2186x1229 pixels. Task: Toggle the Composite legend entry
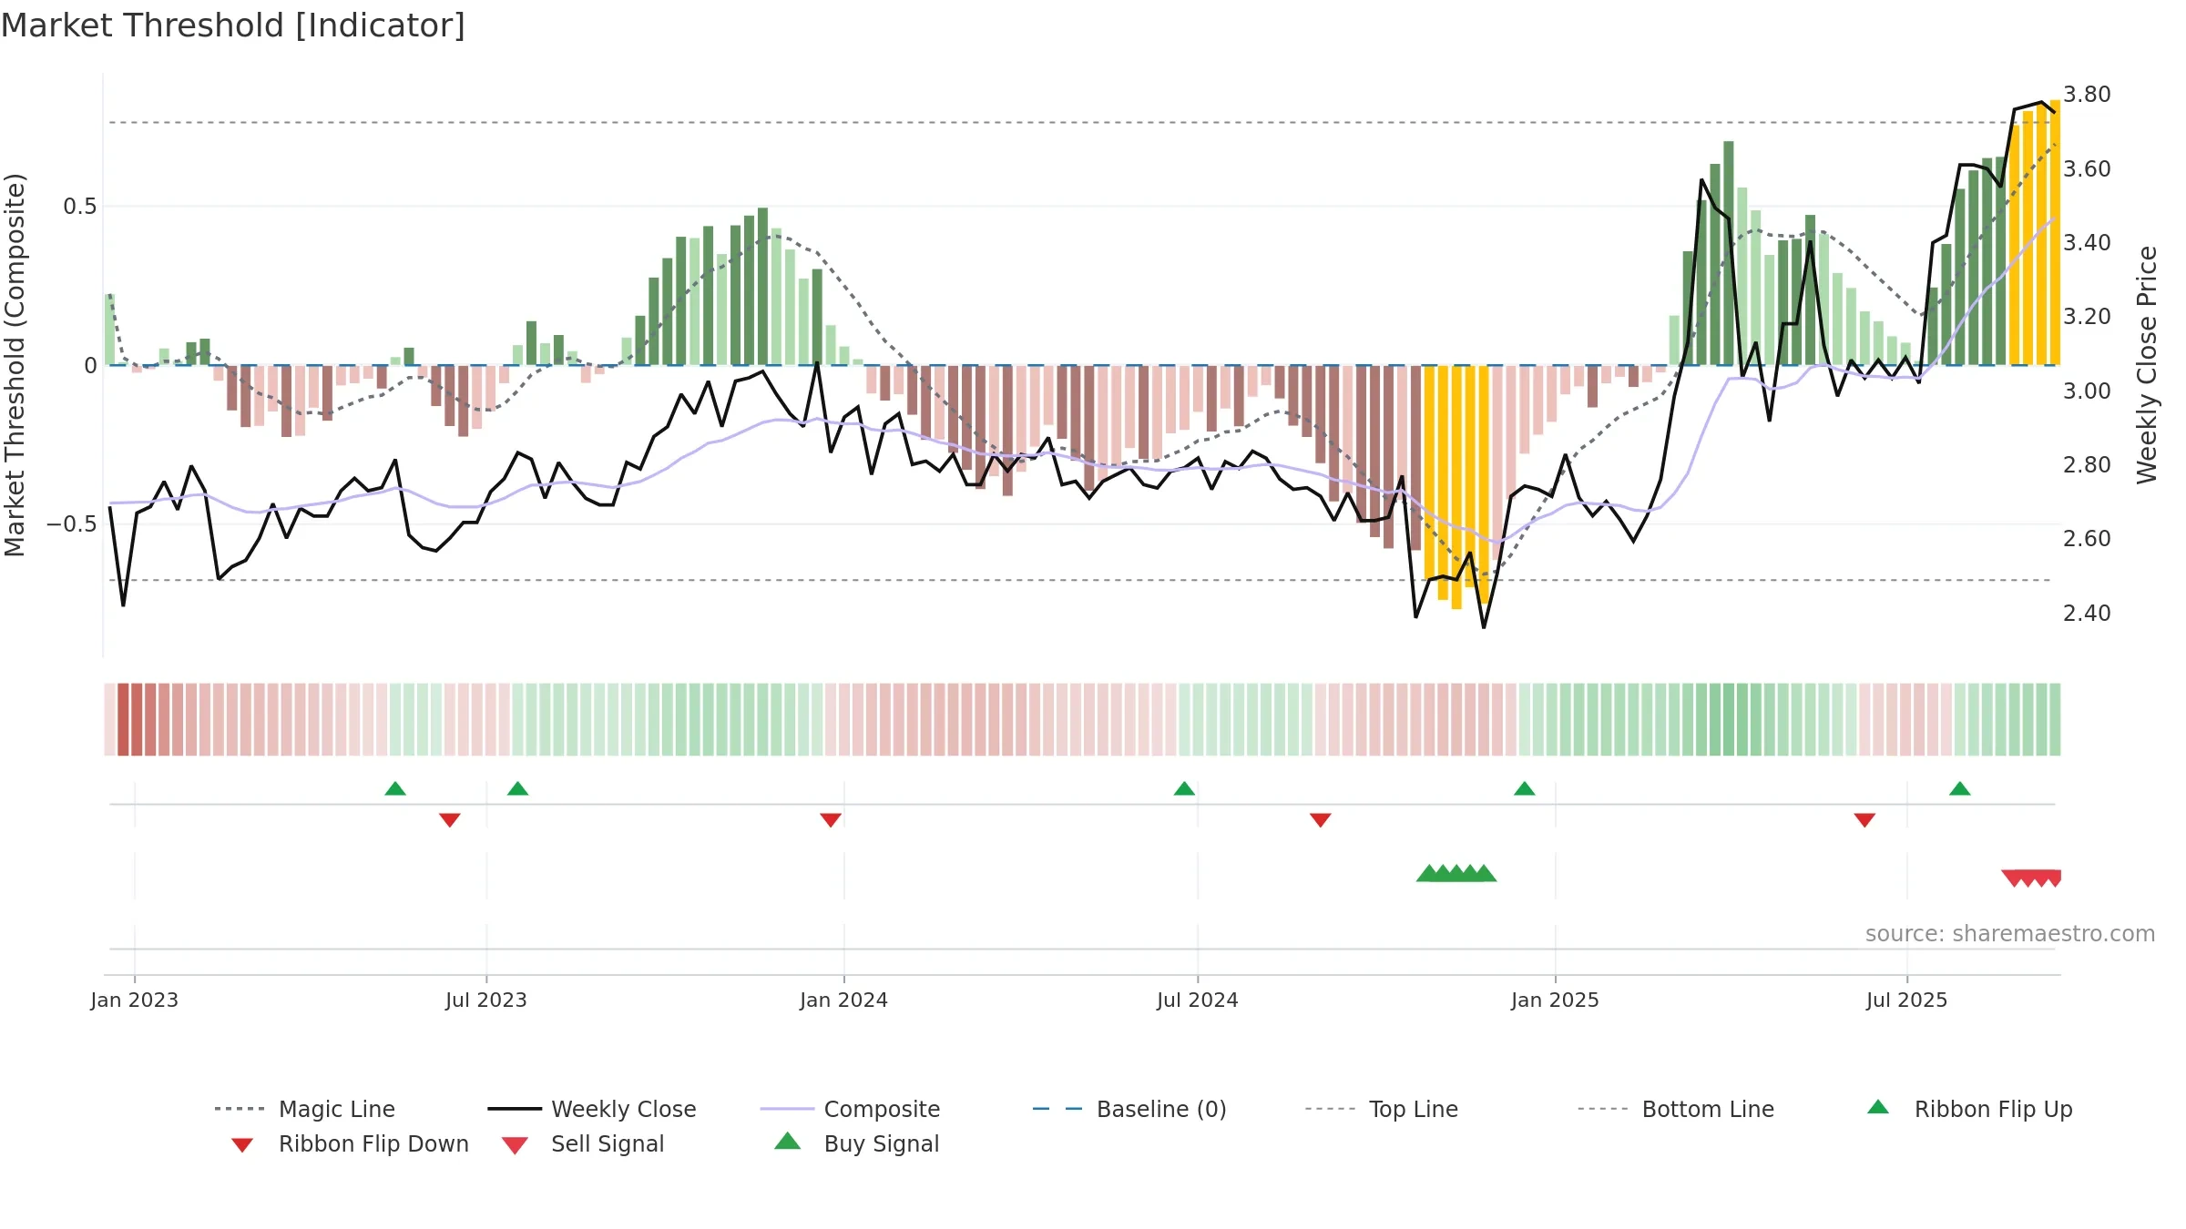click(x=850, y=1109)
